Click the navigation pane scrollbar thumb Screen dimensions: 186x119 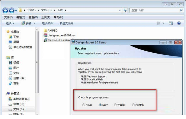[x=37, y=62]
